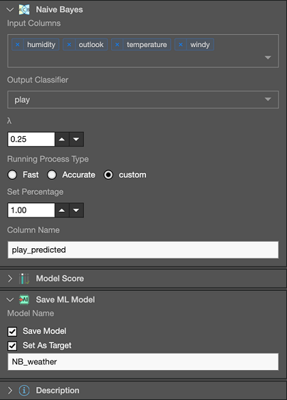Select the Fast running process type
Viewport: 287px width, 400px height.
[12, 175]
